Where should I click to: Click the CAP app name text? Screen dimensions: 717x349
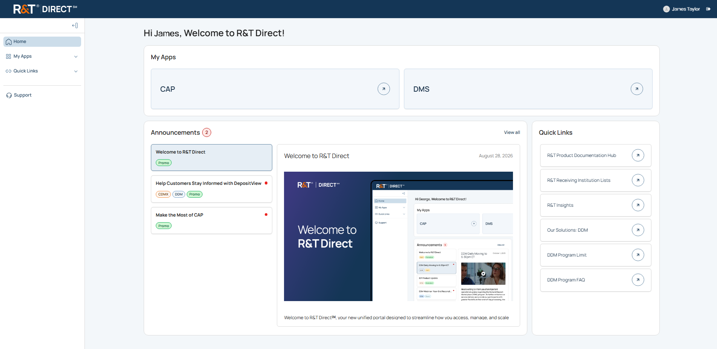pos(167,89)
